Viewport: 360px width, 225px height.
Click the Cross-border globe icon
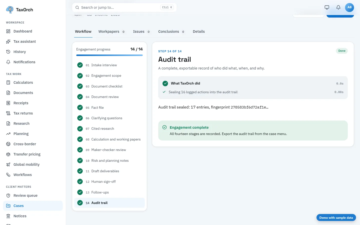[x=8, y=144]
